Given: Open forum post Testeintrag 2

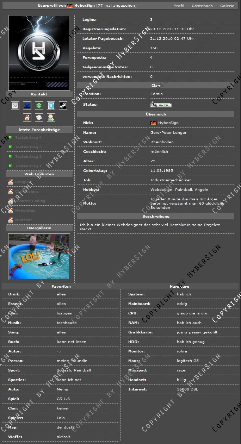Looking at the screenshot, I should pyautogui.click(x=28, y=157).
